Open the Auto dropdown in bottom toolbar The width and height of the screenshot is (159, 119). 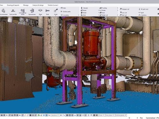click(102, 115)
